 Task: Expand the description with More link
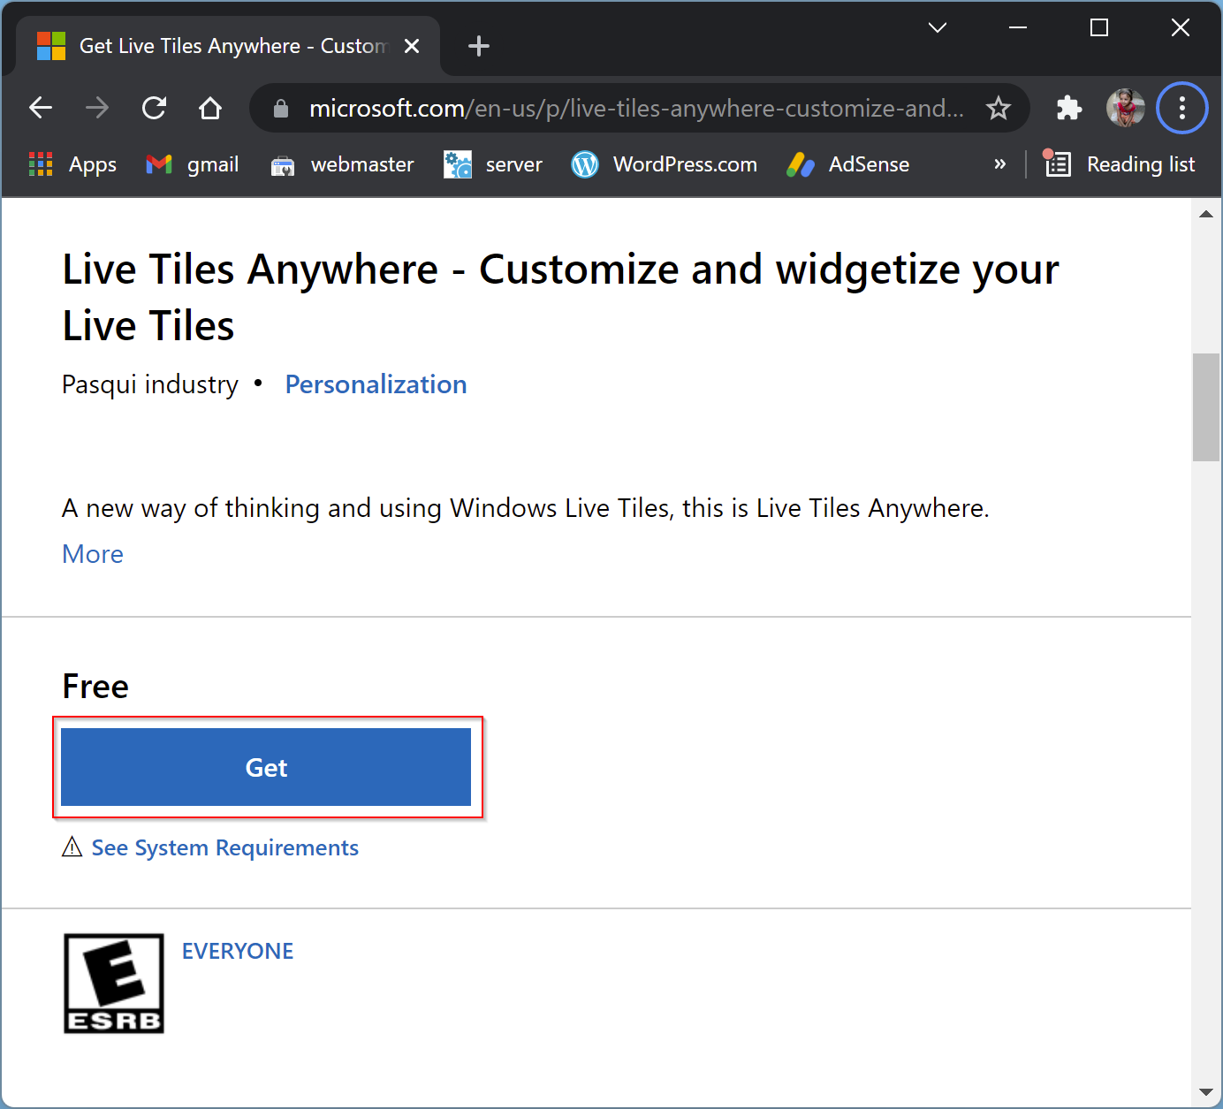pos(93,554)
